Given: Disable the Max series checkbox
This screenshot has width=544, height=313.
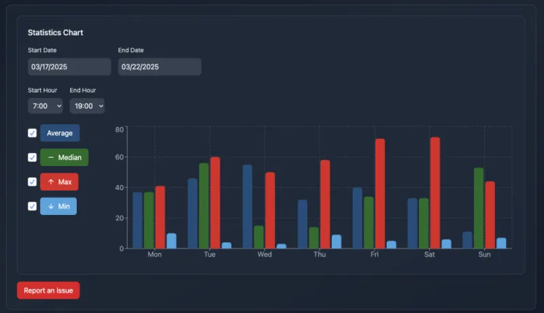Looking at the screenshot, I should pyautogui.click(x=32, y=182).
